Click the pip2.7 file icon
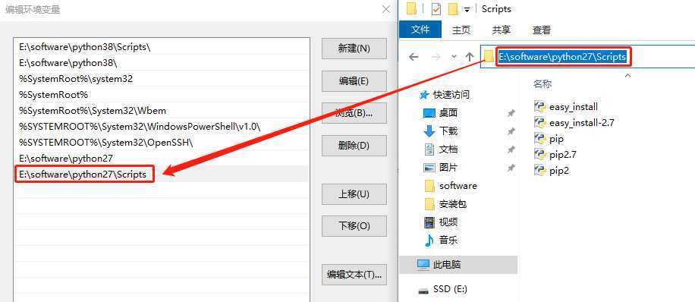Viewport: 695px width, 302px height. point(539,155)
